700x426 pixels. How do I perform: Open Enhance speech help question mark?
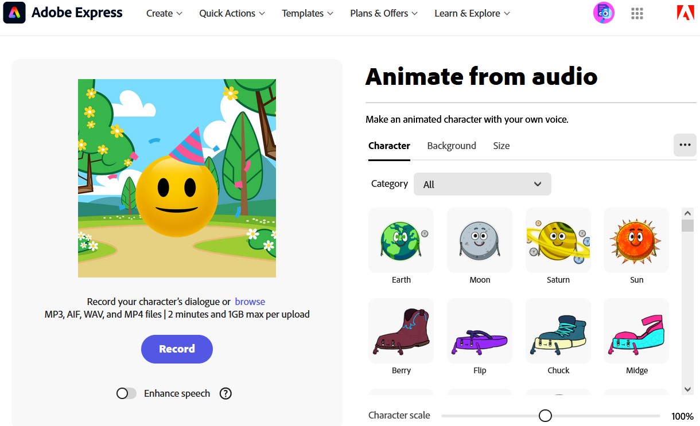[225, 393]
